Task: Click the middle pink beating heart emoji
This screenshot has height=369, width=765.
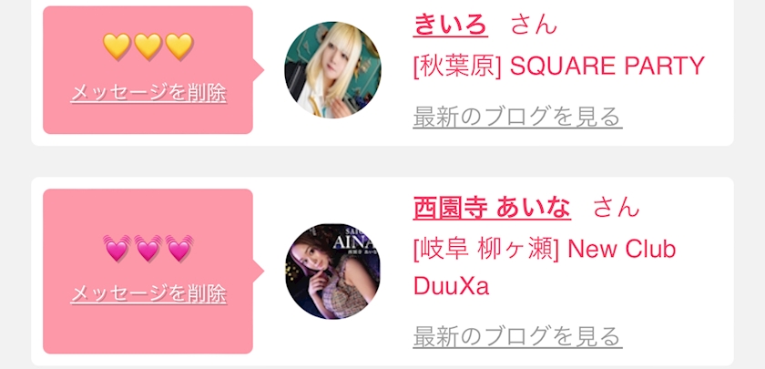Action: coord(148,248)
